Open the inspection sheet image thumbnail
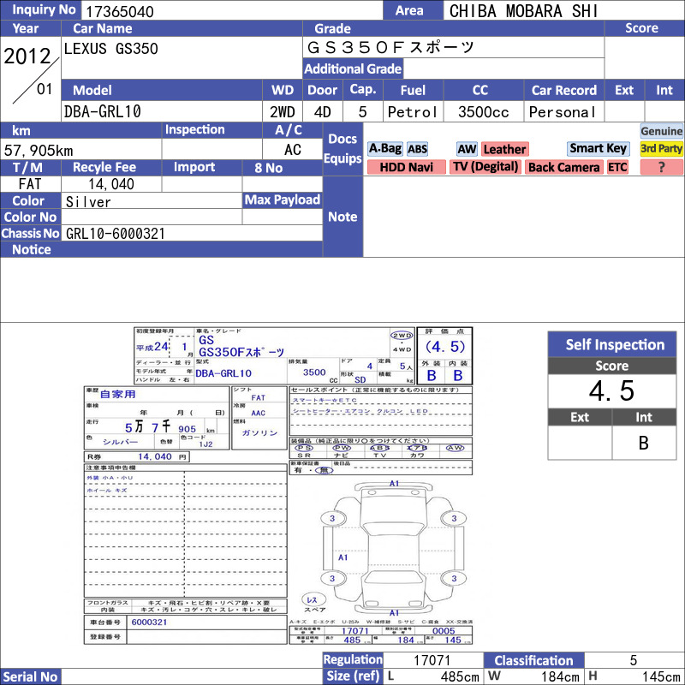The height and width of the screenshot is (685, 685). coord(278,485)
